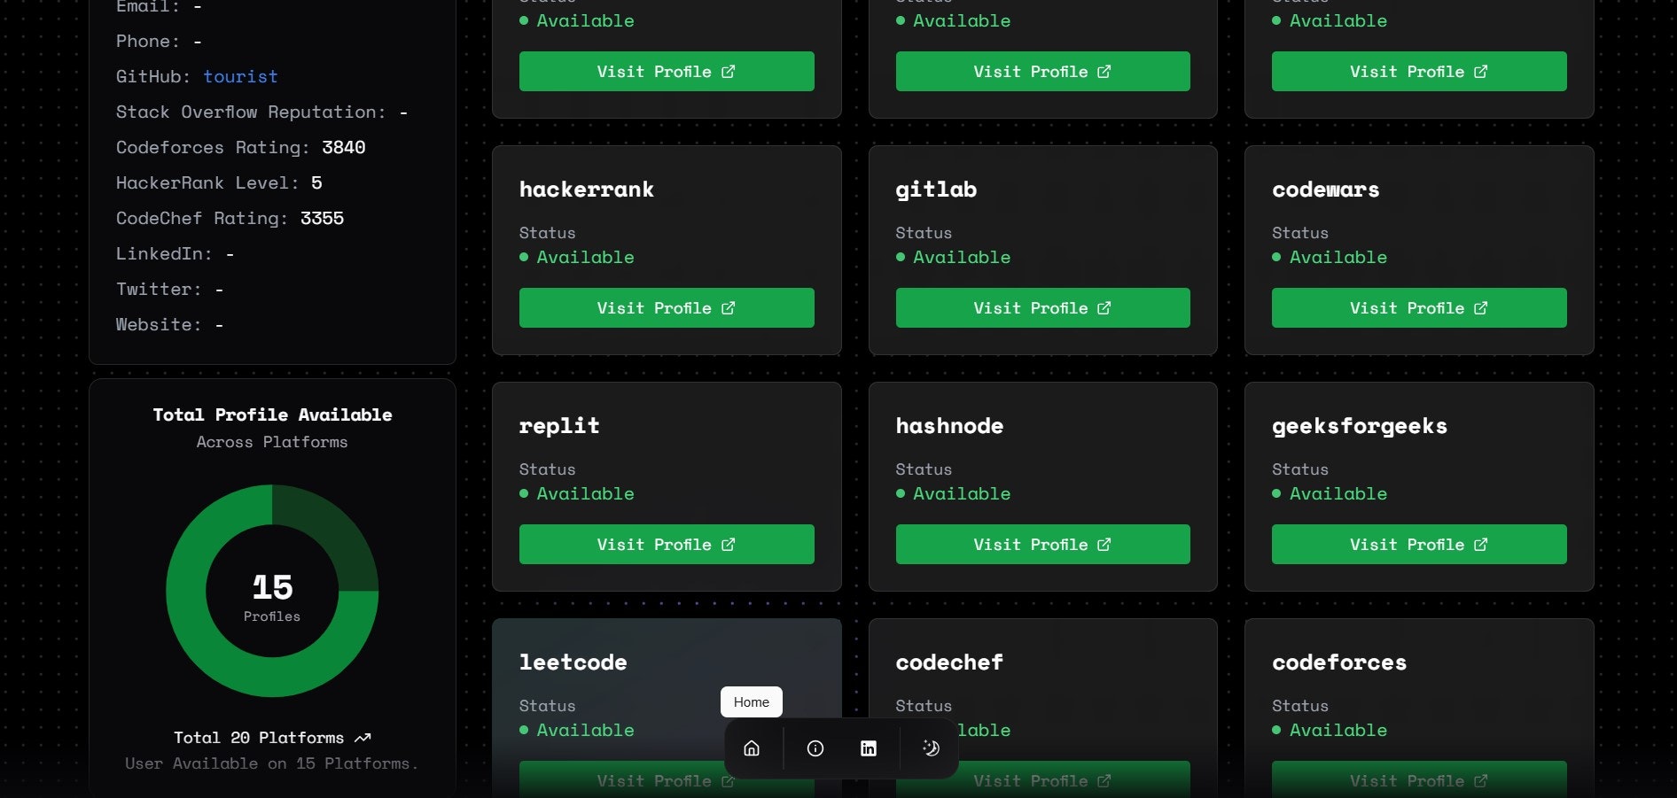Image resolution: width=1677 pixels, height=798 pixels.
Task: Open the Info icon in the dock bar
Action: pyautogui.click(x=814, y=748)
